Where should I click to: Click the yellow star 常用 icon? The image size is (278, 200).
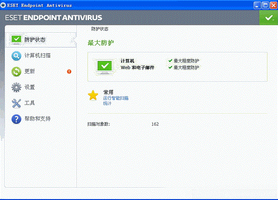pos(93,96)
